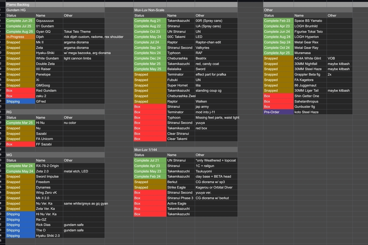Click the Shipping status beside GFred
Screen dimensions: 368x245
point(20,101)
